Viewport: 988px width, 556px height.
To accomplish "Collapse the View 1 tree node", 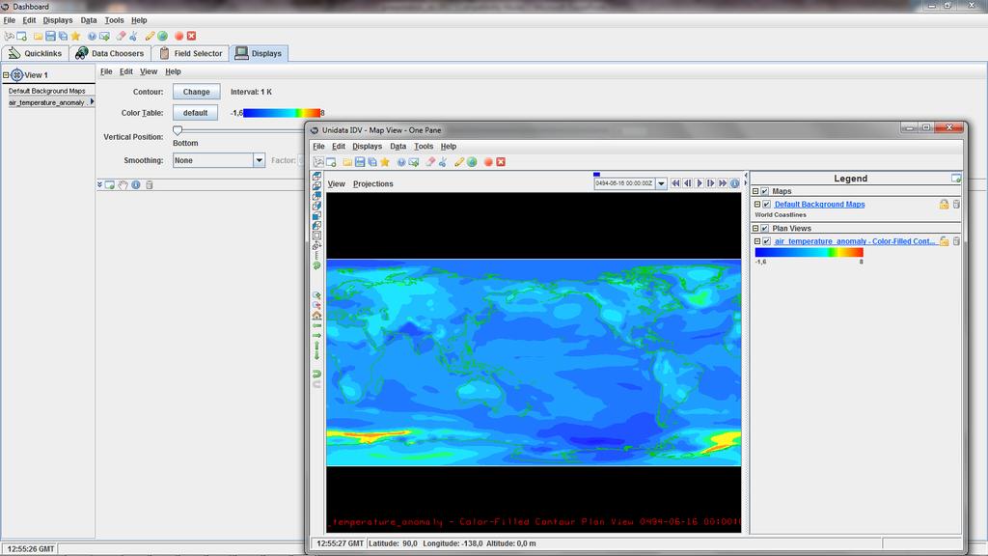I will point(6,75).
